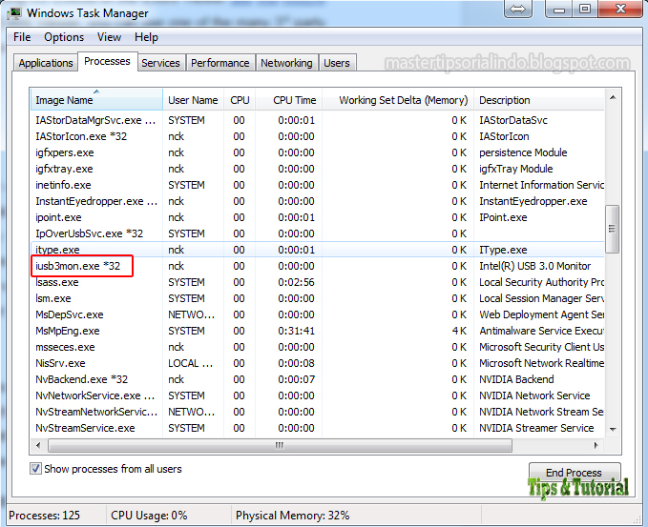The width and height of the screenshot is (648, 527).
Task: Select the lsass.exe process
Action: tap(317, 282)
